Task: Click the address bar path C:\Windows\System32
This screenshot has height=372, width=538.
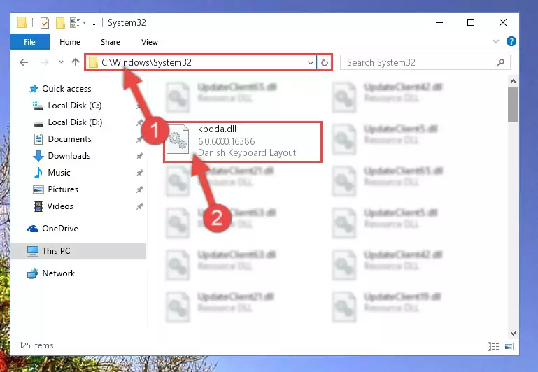Action: pos(146,62)
